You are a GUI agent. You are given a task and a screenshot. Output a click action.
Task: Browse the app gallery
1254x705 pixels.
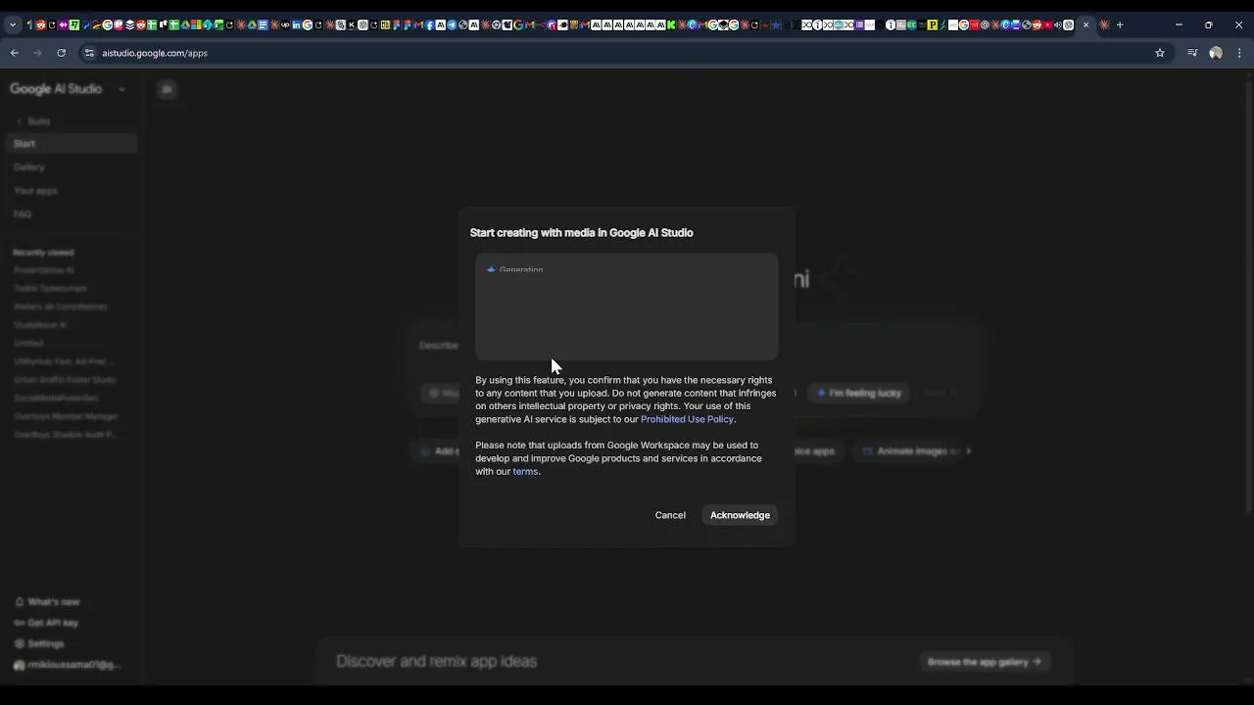pyautogui.click(x=984, y=662)
